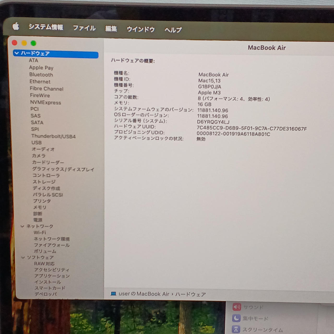This screenshot has width=334, height=334.
Task: Click the Sound speaker icon in settings
Action: click(236, 307)
